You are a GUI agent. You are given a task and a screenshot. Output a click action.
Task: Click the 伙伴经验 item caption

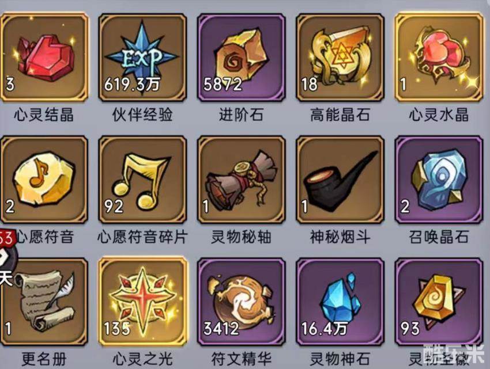pyautogui.click(x=142, y=115)
